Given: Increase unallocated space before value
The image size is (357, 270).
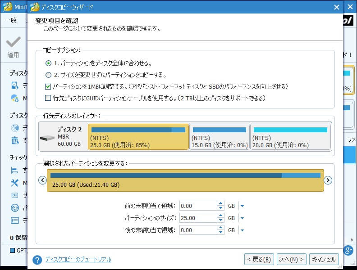Looking at the screenshot, I should pos(220,203).
